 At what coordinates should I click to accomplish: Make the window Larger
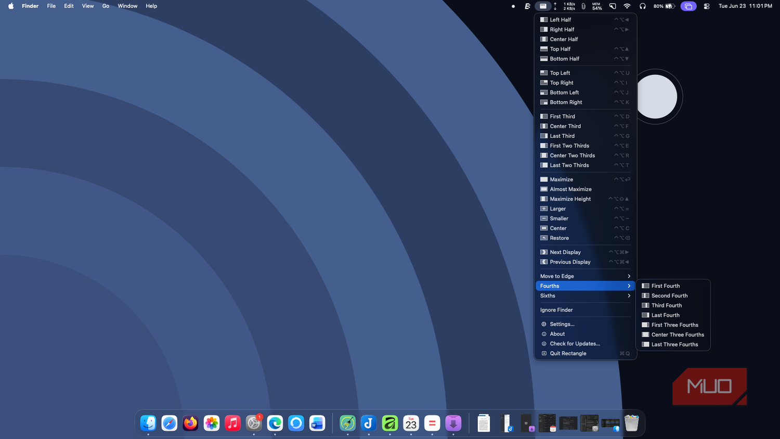click(586, 209)
